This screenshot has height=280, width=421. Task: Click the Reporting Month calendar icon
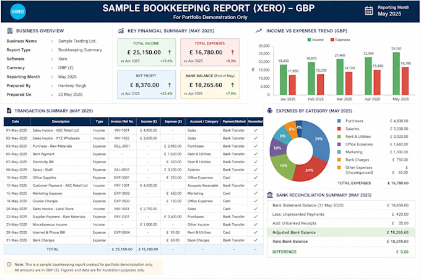[368, 11]
